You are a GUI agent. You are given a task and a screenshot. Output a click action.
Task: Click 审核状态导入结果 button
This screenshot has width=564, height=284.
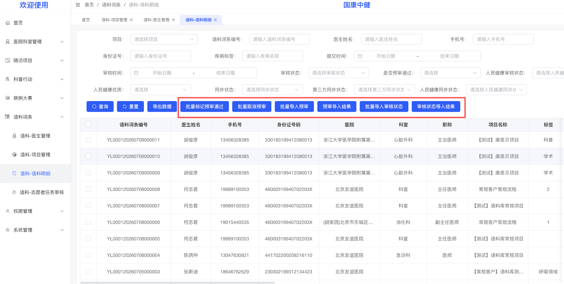(x=436, y=107)
